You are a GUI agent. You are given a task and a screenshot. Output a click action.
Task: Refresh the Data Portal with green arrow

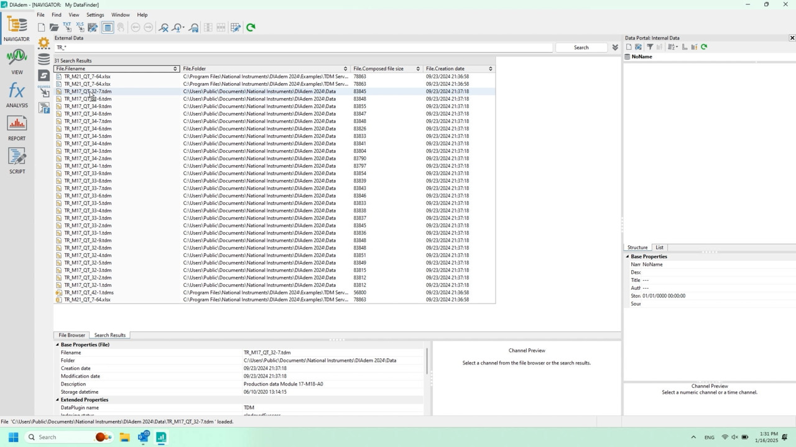[x=704, y=47]
